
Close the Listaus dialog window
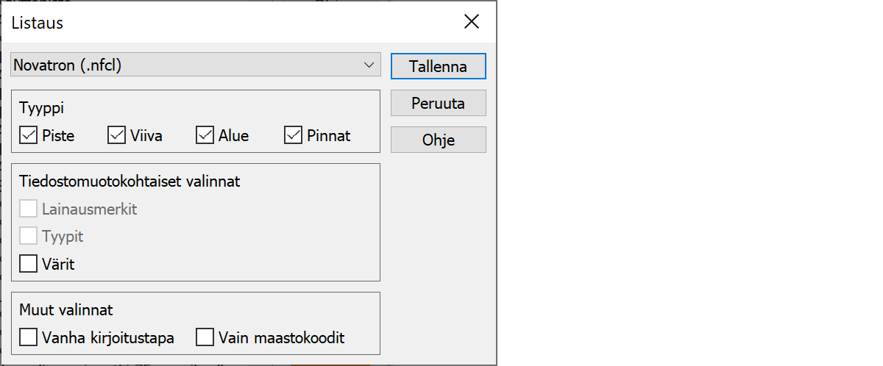(x=472, y=22)
